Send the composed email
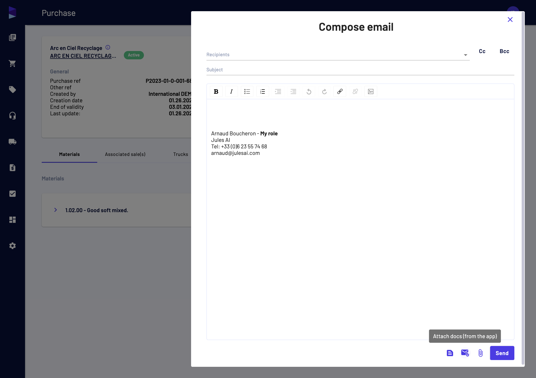This screenshot has height=378, width=536. [502, 353]
